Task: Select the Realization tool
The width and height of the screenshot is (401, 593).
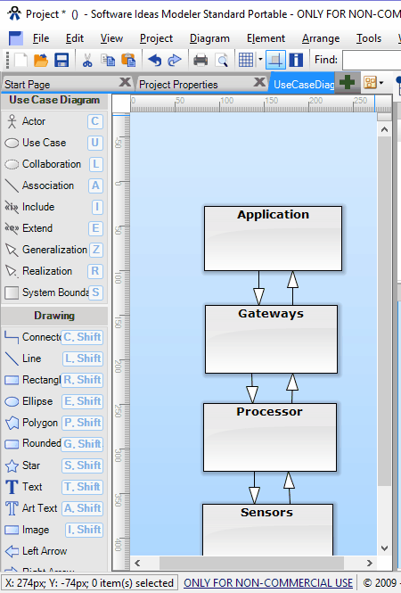Action: coord(53,271)
